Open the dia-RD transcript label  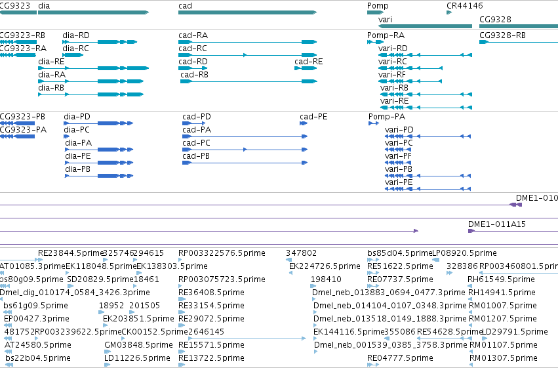[x=76, y=35]
